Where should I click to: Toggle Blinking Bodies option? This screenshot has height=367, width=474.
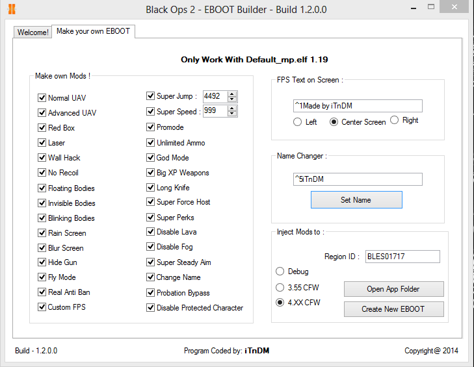click(x=42, y=218)
